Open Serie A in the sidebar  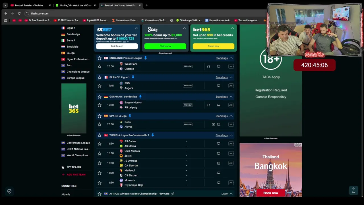pos(71,40)
